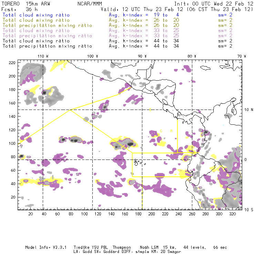Select '60' on the y-axis

(13, 170)
